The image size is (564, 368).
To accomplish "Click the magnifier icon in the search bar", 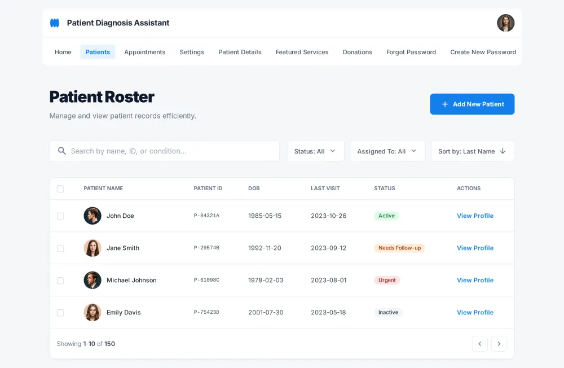I will (x=62, y=151).
